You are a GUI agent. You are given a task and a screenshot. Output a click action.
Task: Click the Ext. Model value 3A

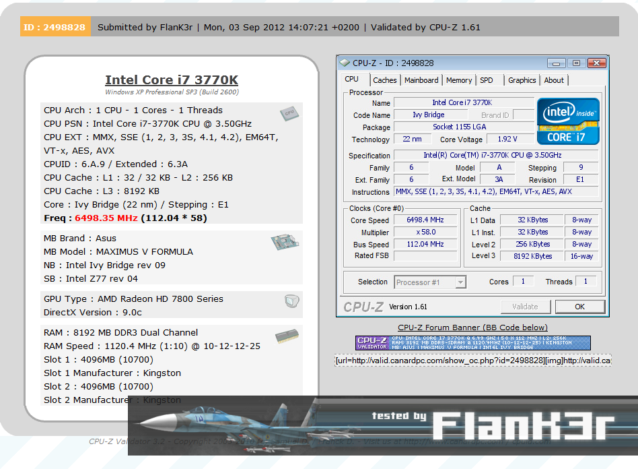pos(497,179)
